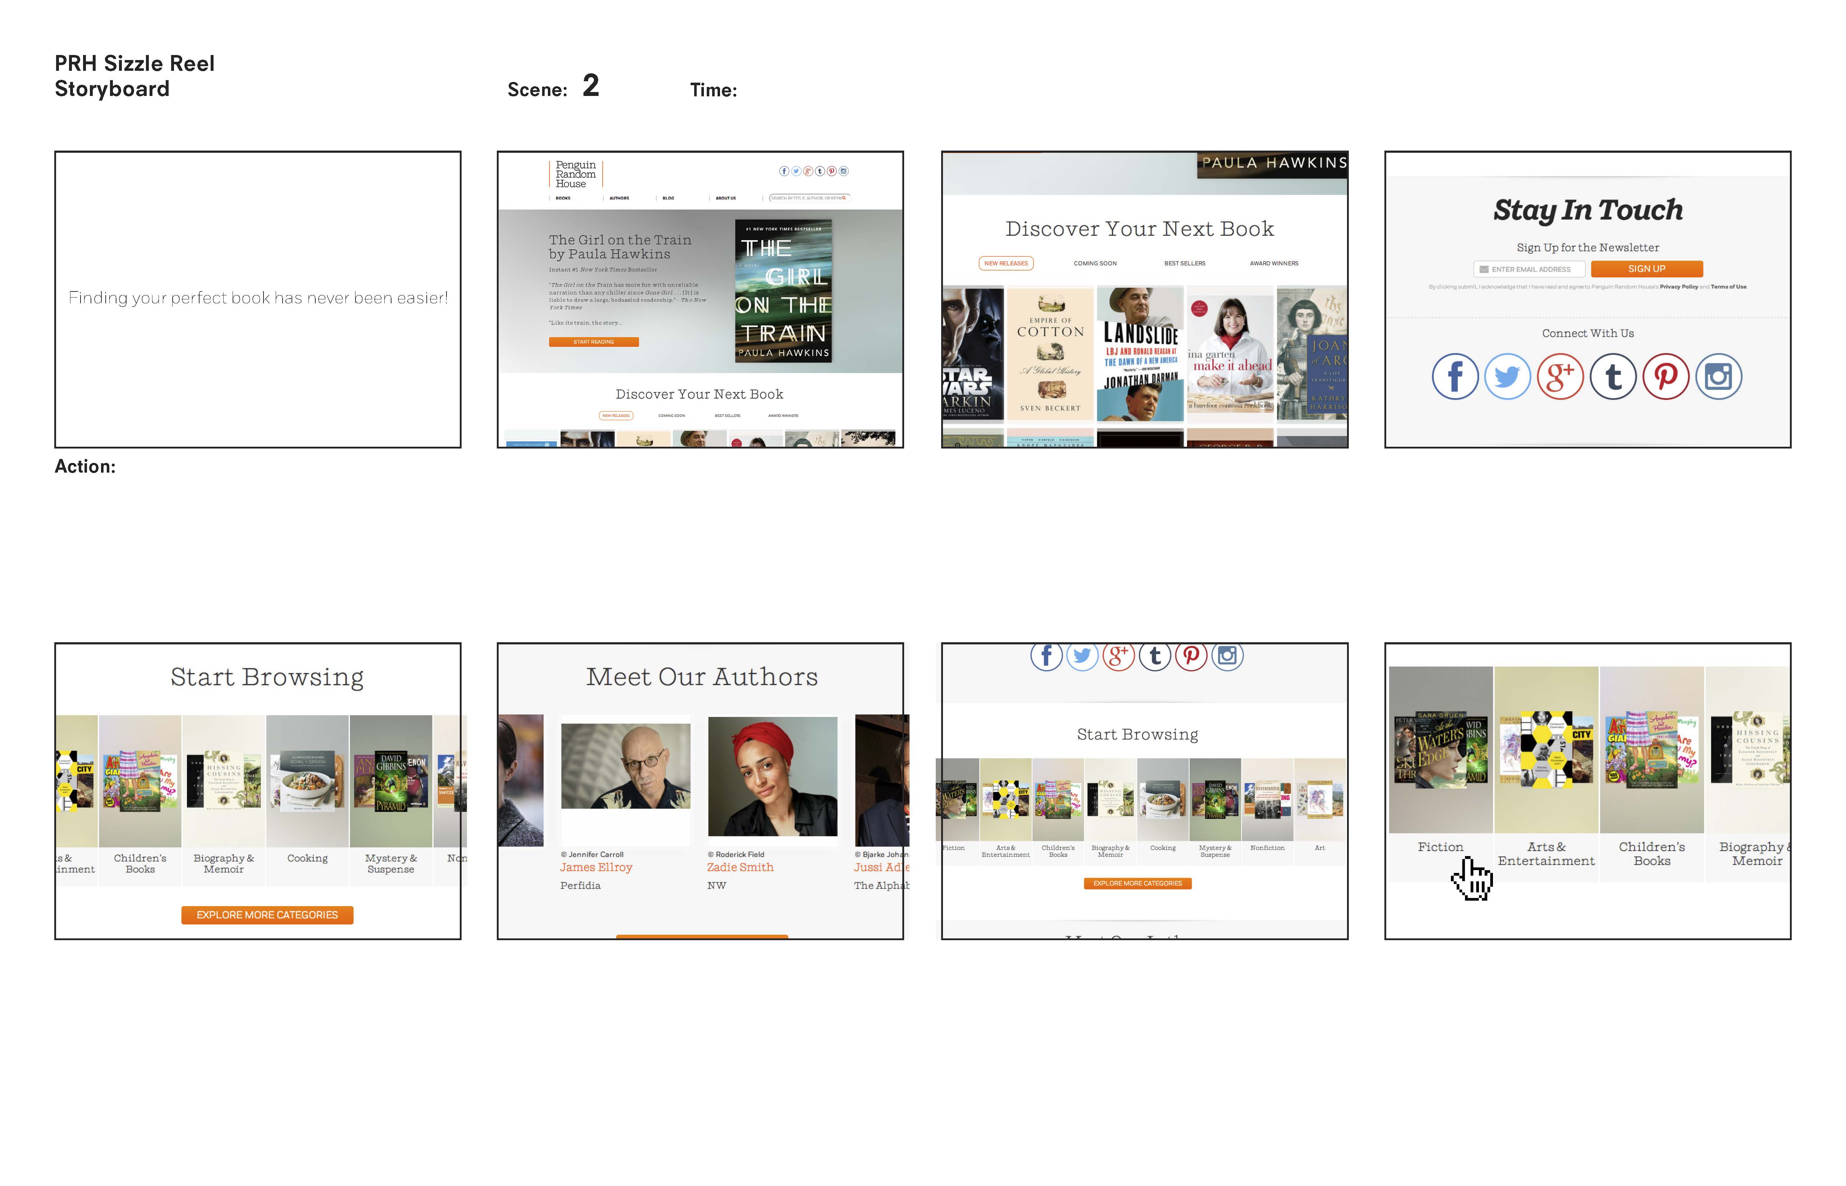Click the text 'Finding your perfect book has never been easier!'
This screenshot has width=1846, height=1186.
[x=258, y=298]
